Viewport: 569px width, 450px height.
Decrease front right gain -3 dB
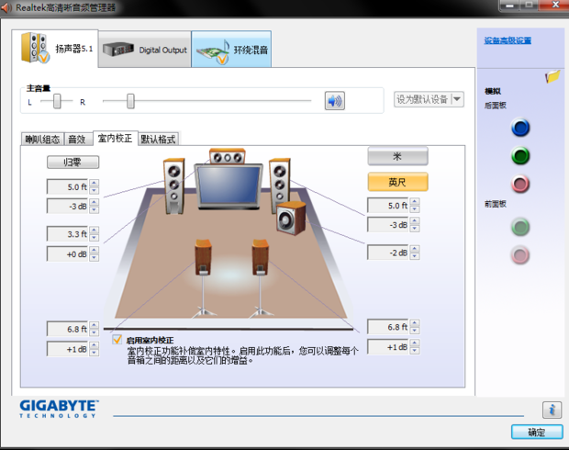(x=415, y=229)
